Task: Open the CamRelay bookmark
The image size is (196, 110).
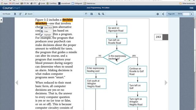Action: pyautogui.click(x=51, y=3)
